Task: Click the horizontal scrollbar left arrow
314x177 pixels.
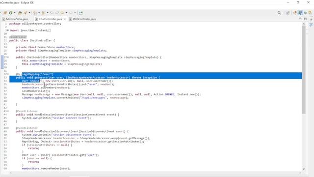Action: (x=11, y=173)
